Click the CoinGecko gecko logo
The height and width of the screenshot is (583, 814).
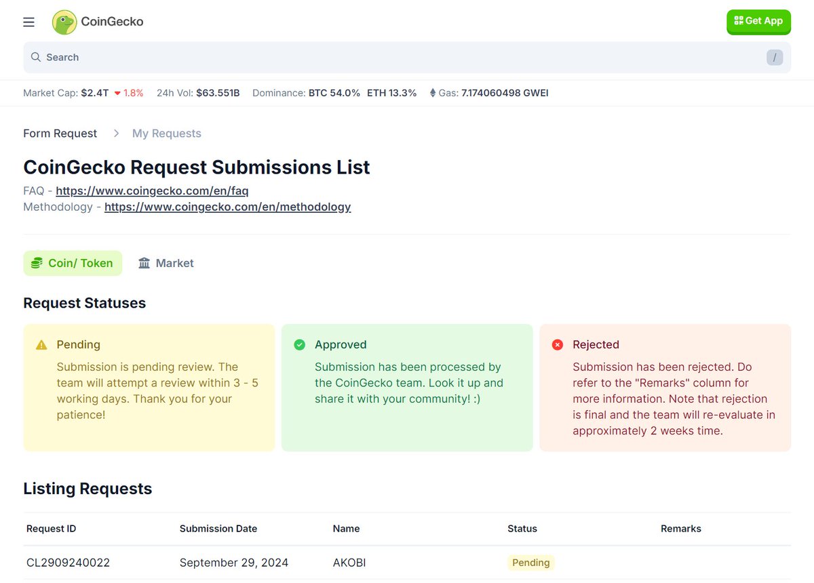coord(64,22)
